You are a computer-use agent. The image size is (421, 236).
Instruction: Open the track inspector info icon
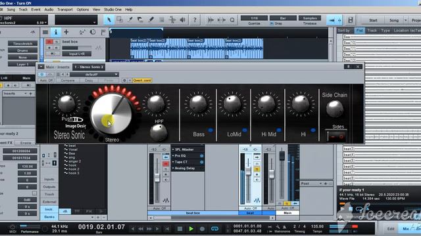(x=56, y=32)
